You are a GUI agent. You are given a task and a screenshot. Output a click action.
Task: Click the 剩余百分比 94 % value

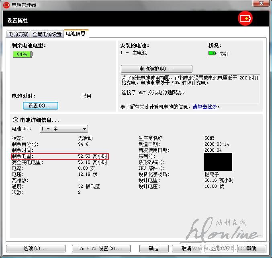(83, 144)
